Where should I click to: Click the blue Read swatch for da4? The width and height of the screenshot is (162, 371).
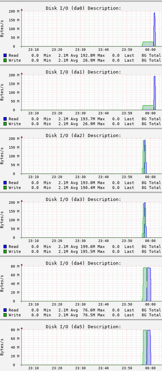[5, 310]
